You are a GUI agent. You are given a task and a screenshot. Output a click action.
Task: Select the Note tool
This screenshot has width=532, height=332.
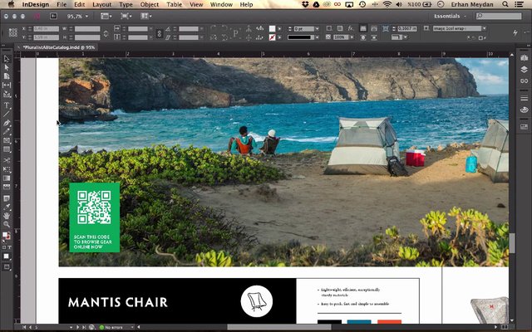coord(7,198)
